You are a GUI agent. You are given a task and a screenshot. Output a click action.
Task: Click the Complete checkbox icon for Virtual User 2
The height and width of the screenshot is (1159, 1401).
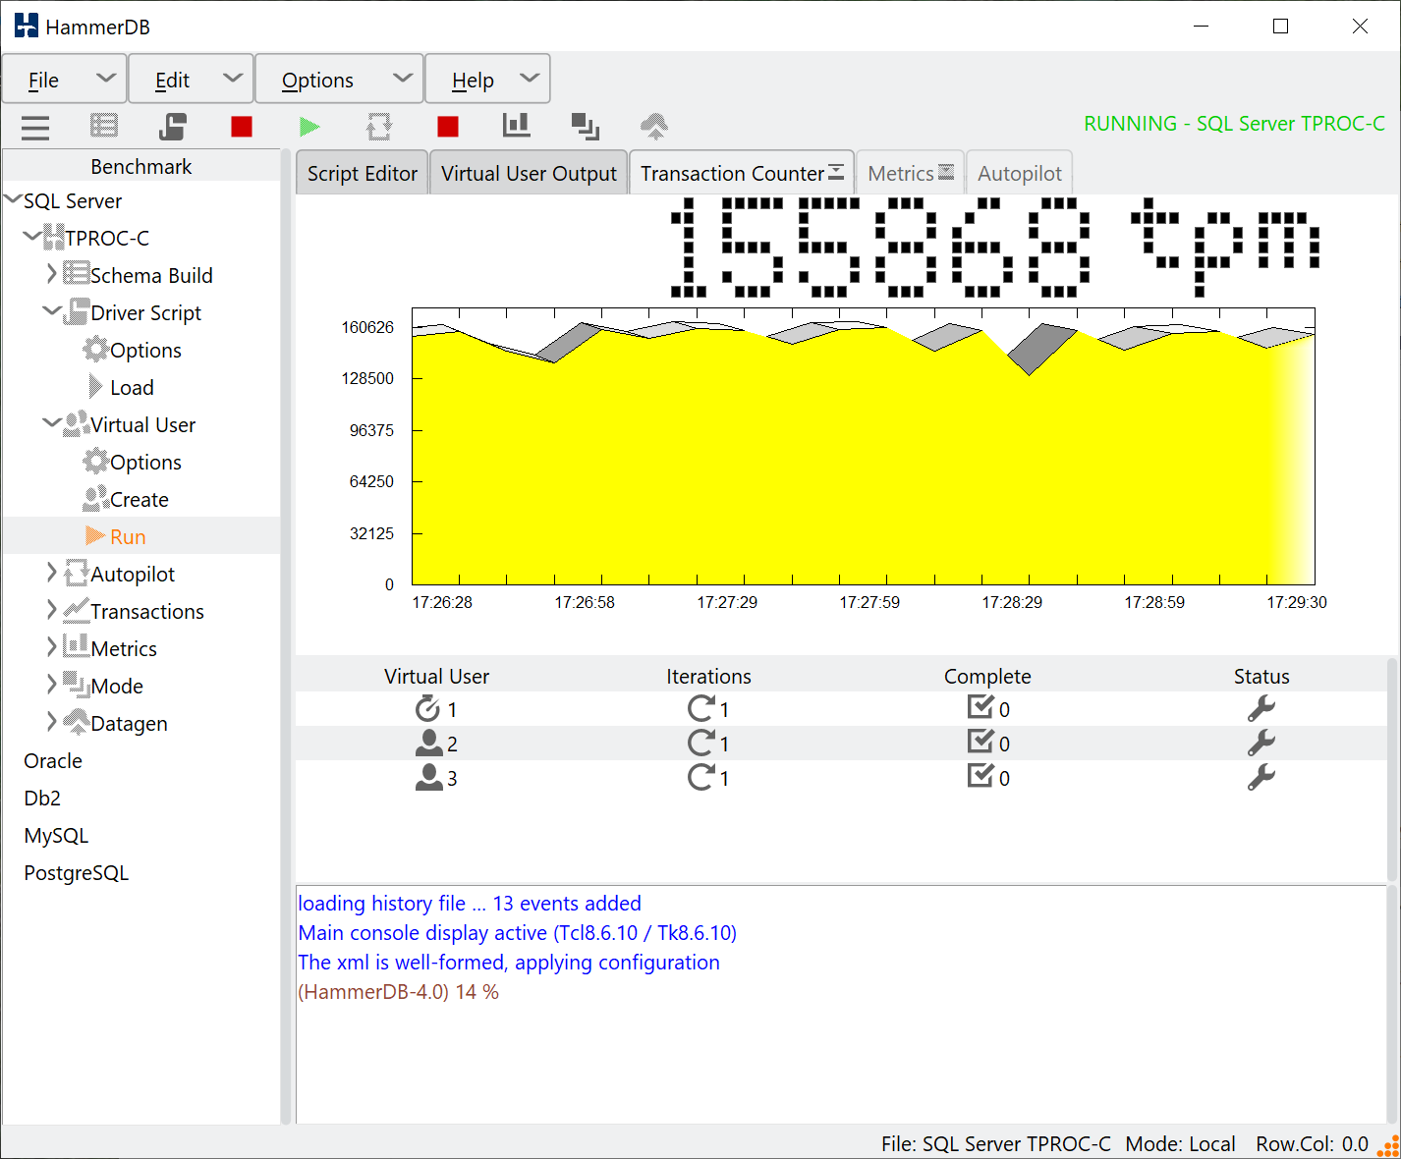[x=981, y=742]
